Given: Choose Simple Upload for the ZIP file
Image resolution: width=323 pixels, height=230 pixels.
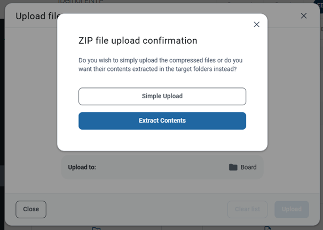Looking at the screenshot, I should (162, 97).
